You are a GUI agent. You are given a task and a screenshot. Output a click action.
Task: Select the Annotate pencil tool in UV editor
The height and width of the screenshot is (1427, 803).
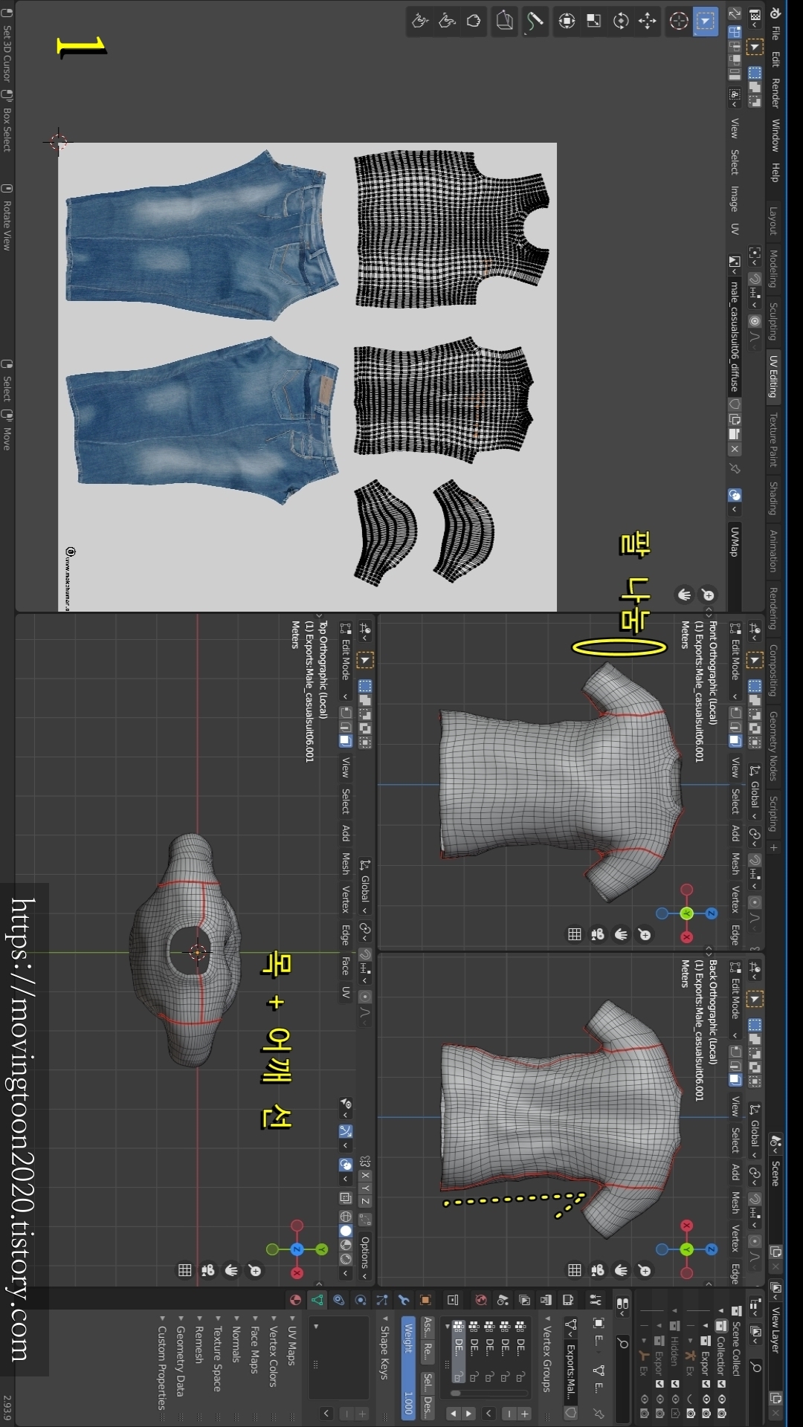(535, 21)
